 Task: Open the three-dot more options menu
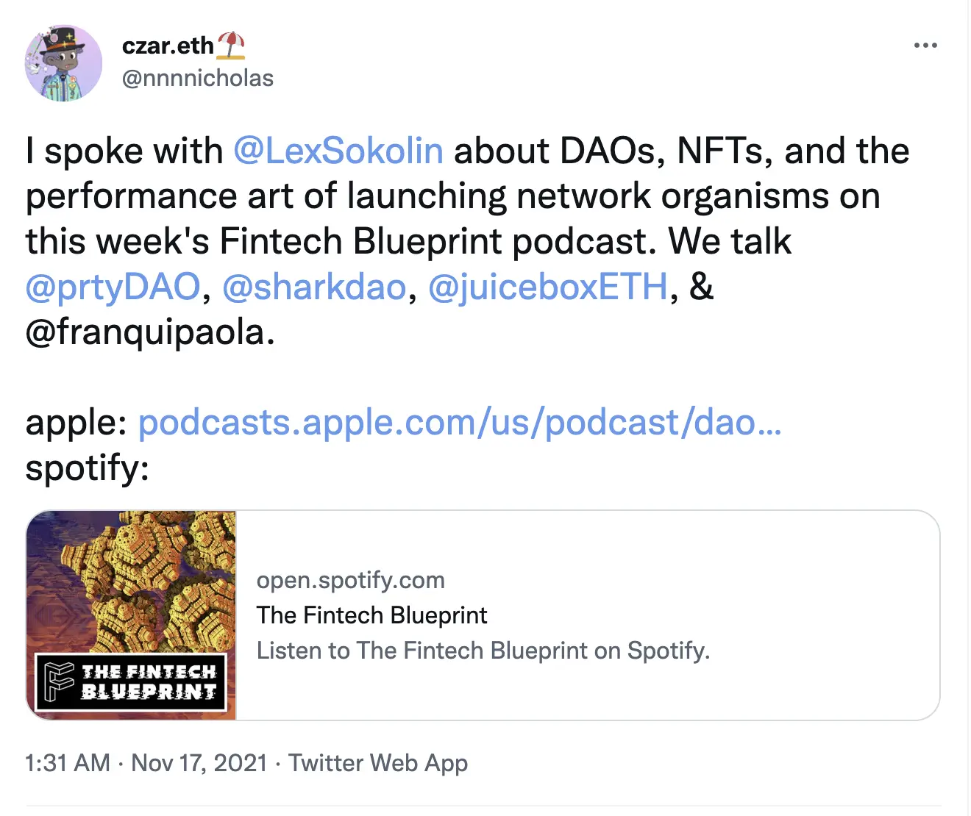click(x=925, y=46)
